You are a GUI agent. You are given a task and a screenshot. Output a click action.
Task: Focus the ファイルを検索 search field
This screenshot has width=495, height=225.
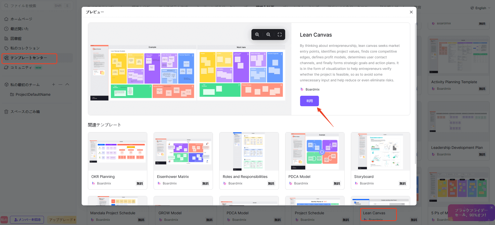[37, 6]
